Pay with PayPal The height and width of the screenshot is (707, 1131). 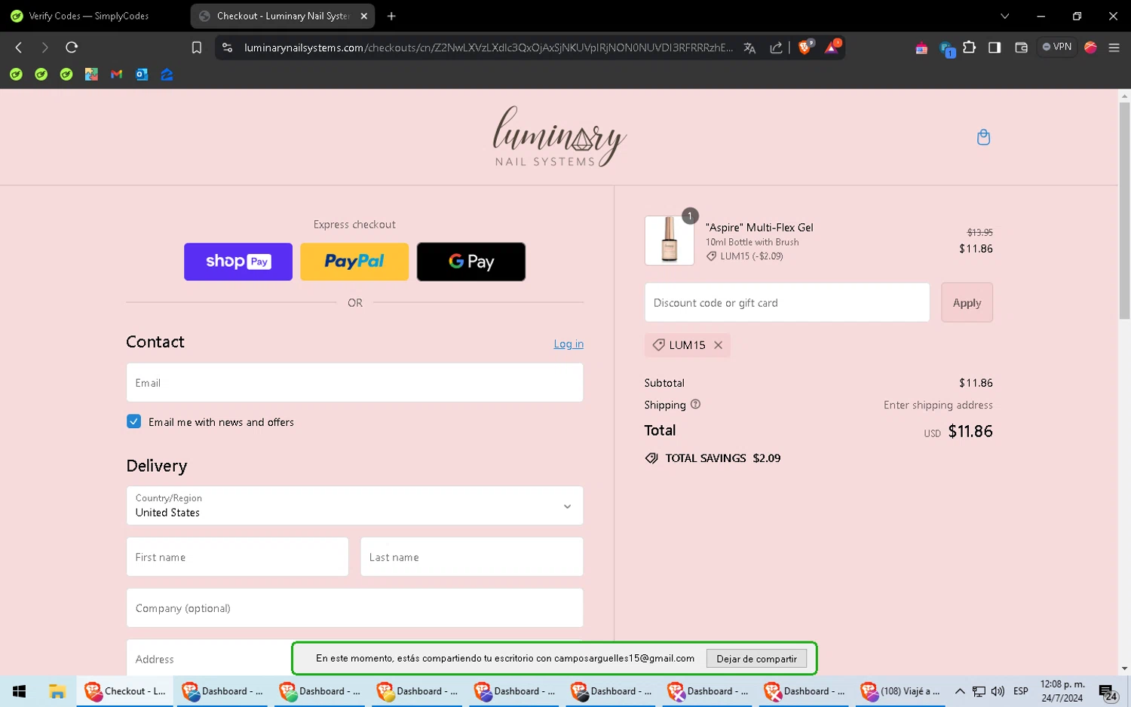(x=354, y=262)
